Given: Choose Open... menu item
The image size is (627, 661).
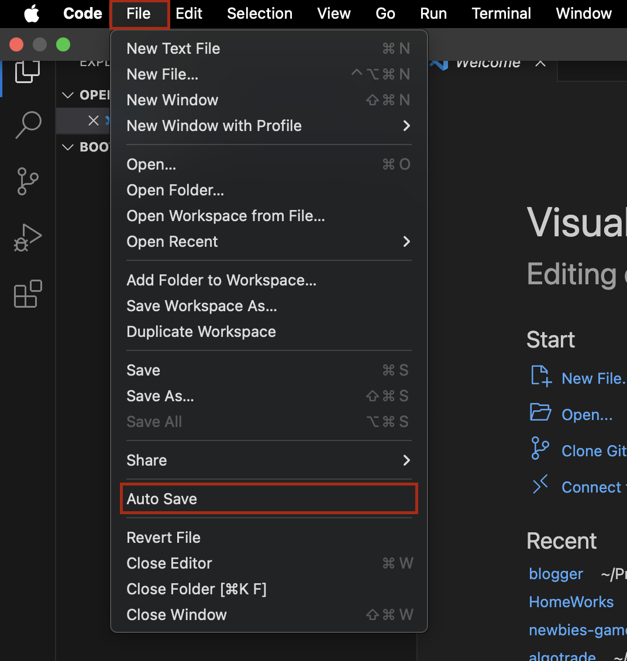Looking at the screenshot, I should [269, 164].
